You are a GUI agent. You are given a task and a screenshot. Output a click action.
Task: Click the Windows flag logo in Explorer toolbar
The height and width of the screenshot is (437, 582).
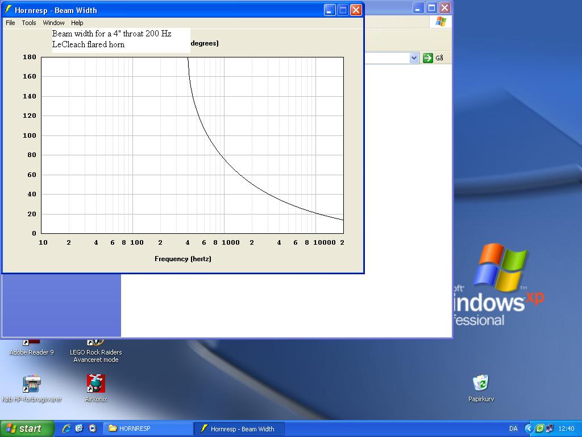click(441, 22)
